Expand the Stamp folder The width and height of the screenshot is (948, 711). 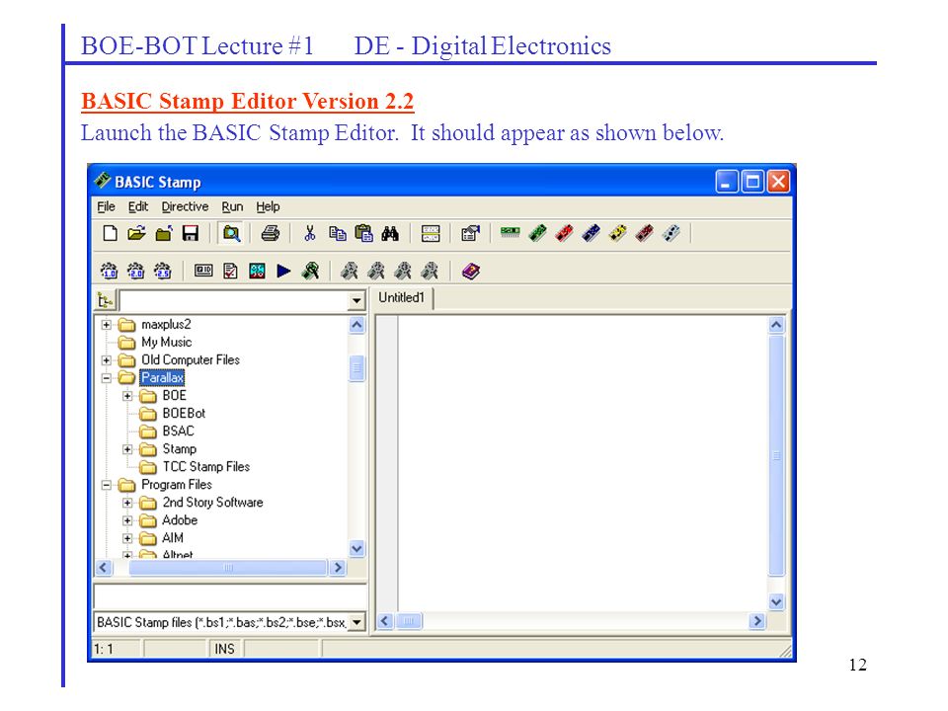click(x=127, y=449)
